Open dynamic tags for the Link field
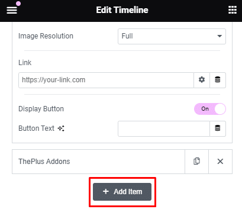Image resolution: width=242 pixels, height=222 pixels. pos(218,80)
